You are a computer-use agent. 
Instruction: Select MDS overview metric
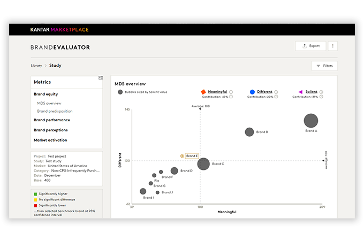coord(49,103)
